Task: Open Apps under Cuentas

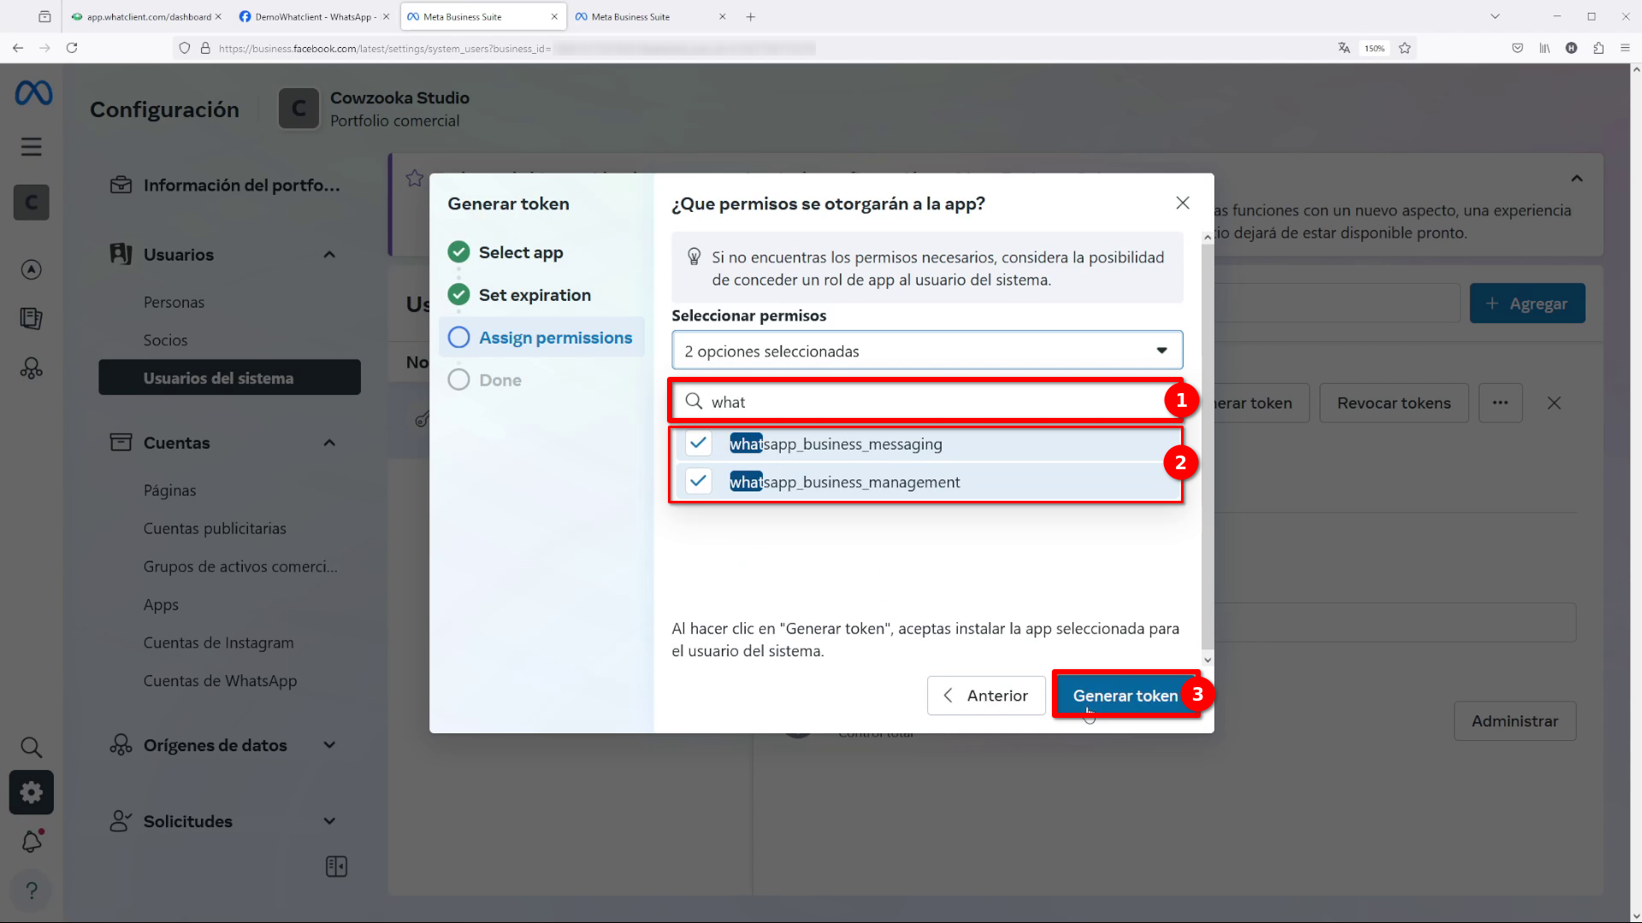Action: [161, 605]
